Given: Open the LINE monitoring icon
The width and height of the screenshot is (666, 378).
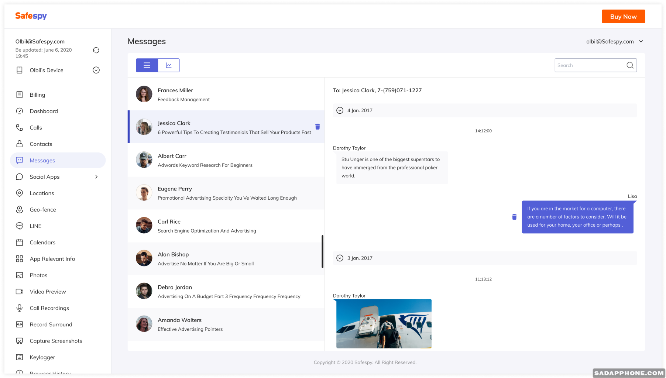Looking at the screenshot, I should click(x=20, y=226).
